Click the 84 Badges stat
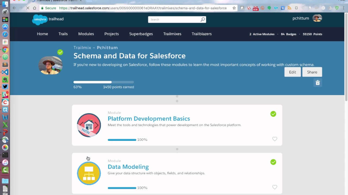 (288, 34)
